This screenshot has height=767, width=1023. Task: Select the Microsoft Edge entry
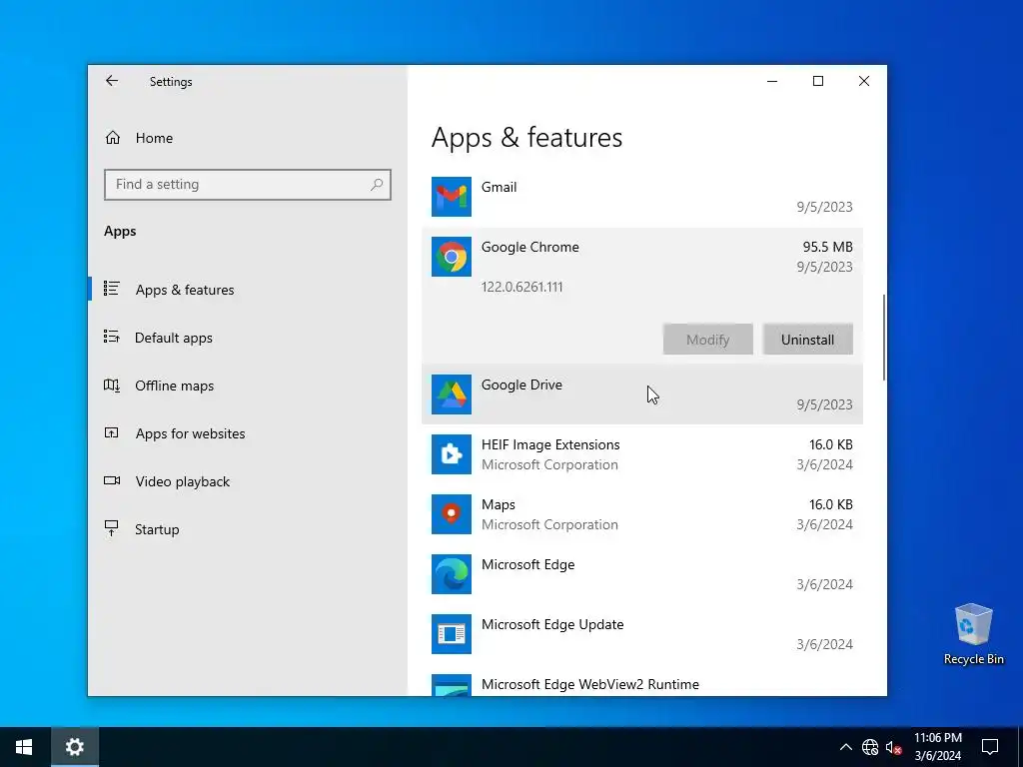[x=642, y=574]
